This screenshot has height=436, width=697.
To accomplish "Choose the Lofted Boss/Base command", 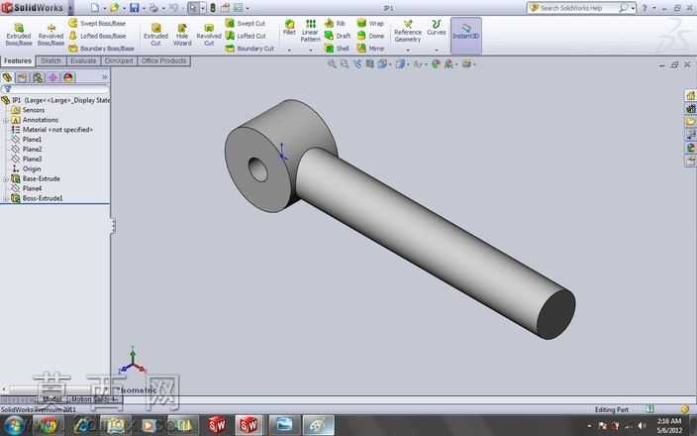I will tap(97, 36).
